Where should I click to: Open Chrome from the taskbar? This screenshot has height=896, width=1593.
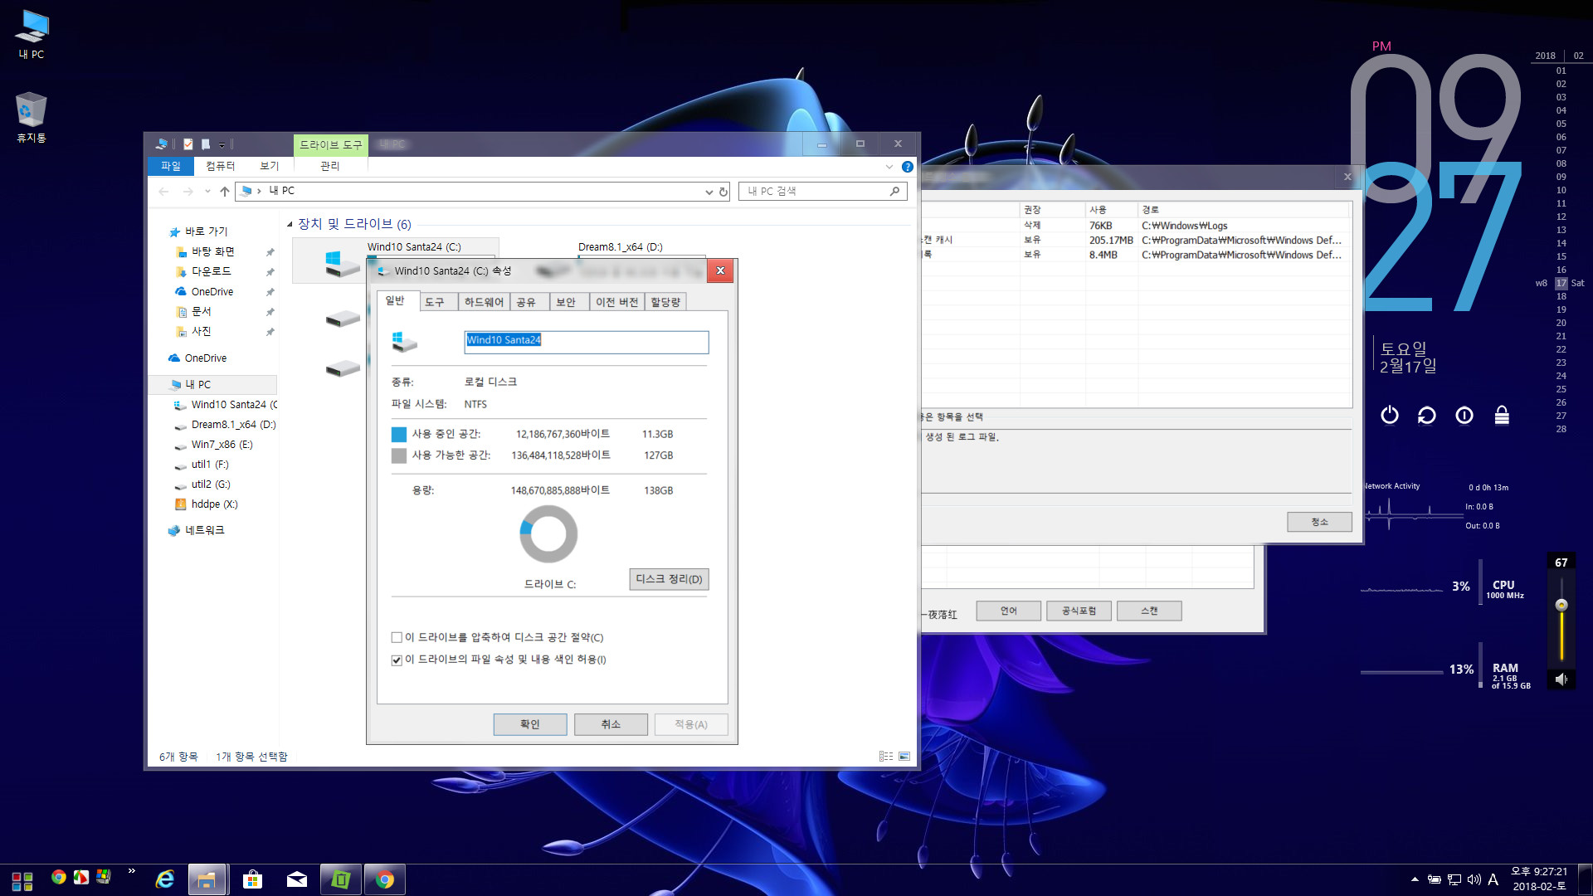point(384,879)
